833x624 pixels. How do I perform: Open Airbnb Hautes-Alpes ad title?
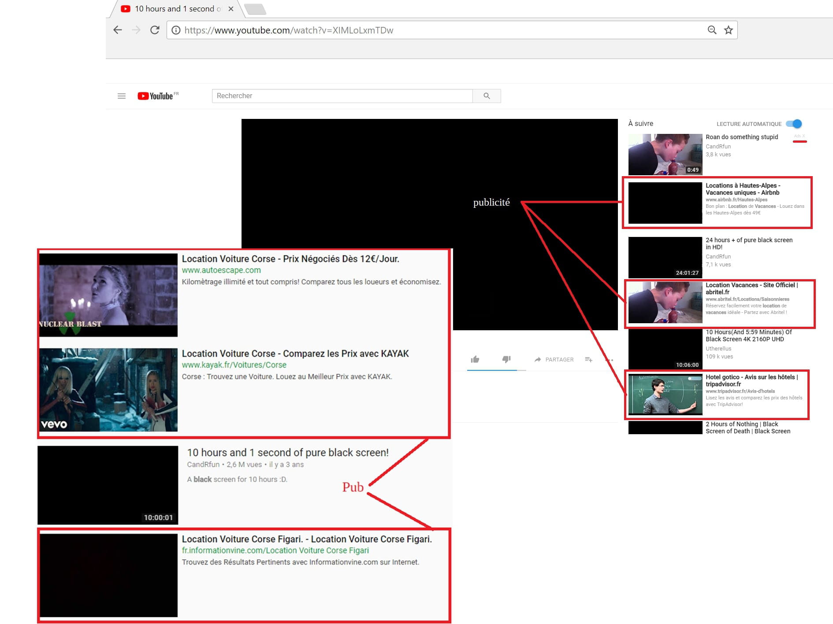(743, 189)
